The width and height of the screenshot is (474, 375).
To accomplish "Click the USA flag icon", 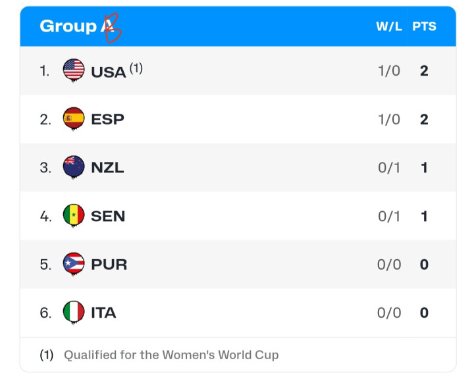I will click(74, 70).
